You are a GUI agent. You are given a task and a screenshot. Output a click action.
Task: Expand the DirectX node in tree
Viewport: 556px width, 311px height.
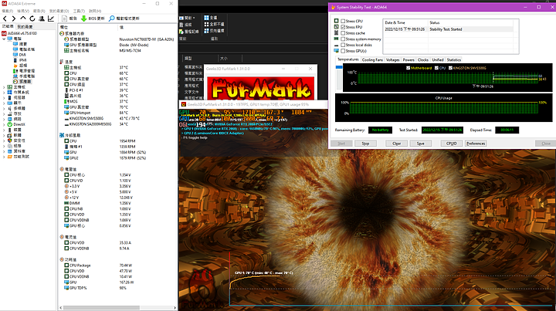pos(4,124)
